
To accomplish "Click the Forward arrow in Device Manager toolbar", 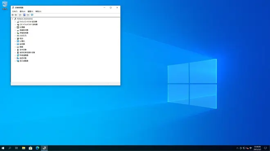I will [16, 15].
